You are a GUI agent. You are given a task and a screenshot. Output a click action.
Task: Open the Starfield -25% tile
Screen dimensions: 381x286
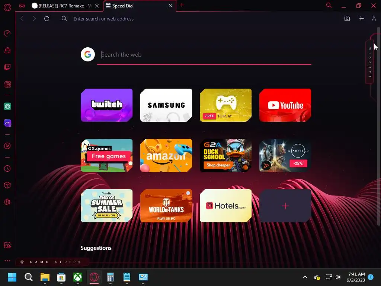click(x=285, y=155)
